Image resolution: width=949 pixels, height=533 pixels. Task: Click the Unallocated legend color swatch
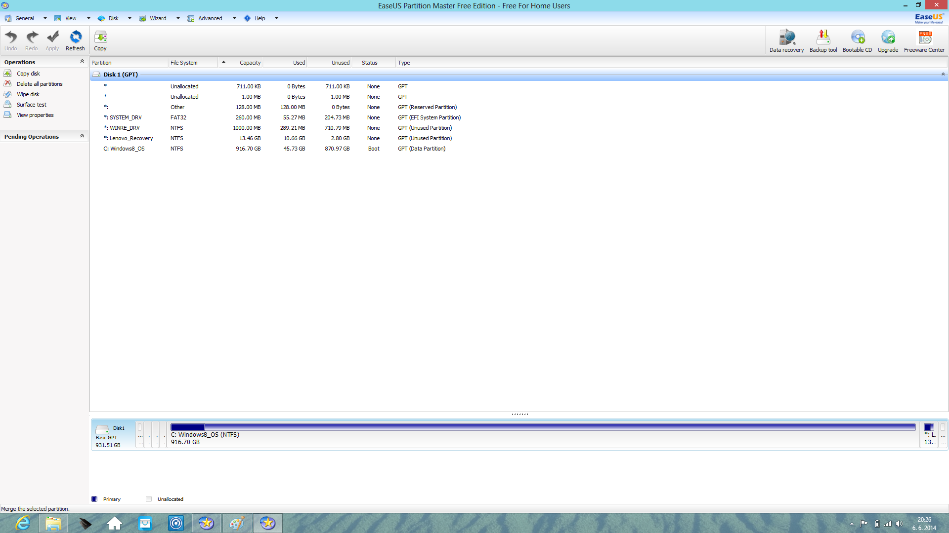(x=149, y=499)
